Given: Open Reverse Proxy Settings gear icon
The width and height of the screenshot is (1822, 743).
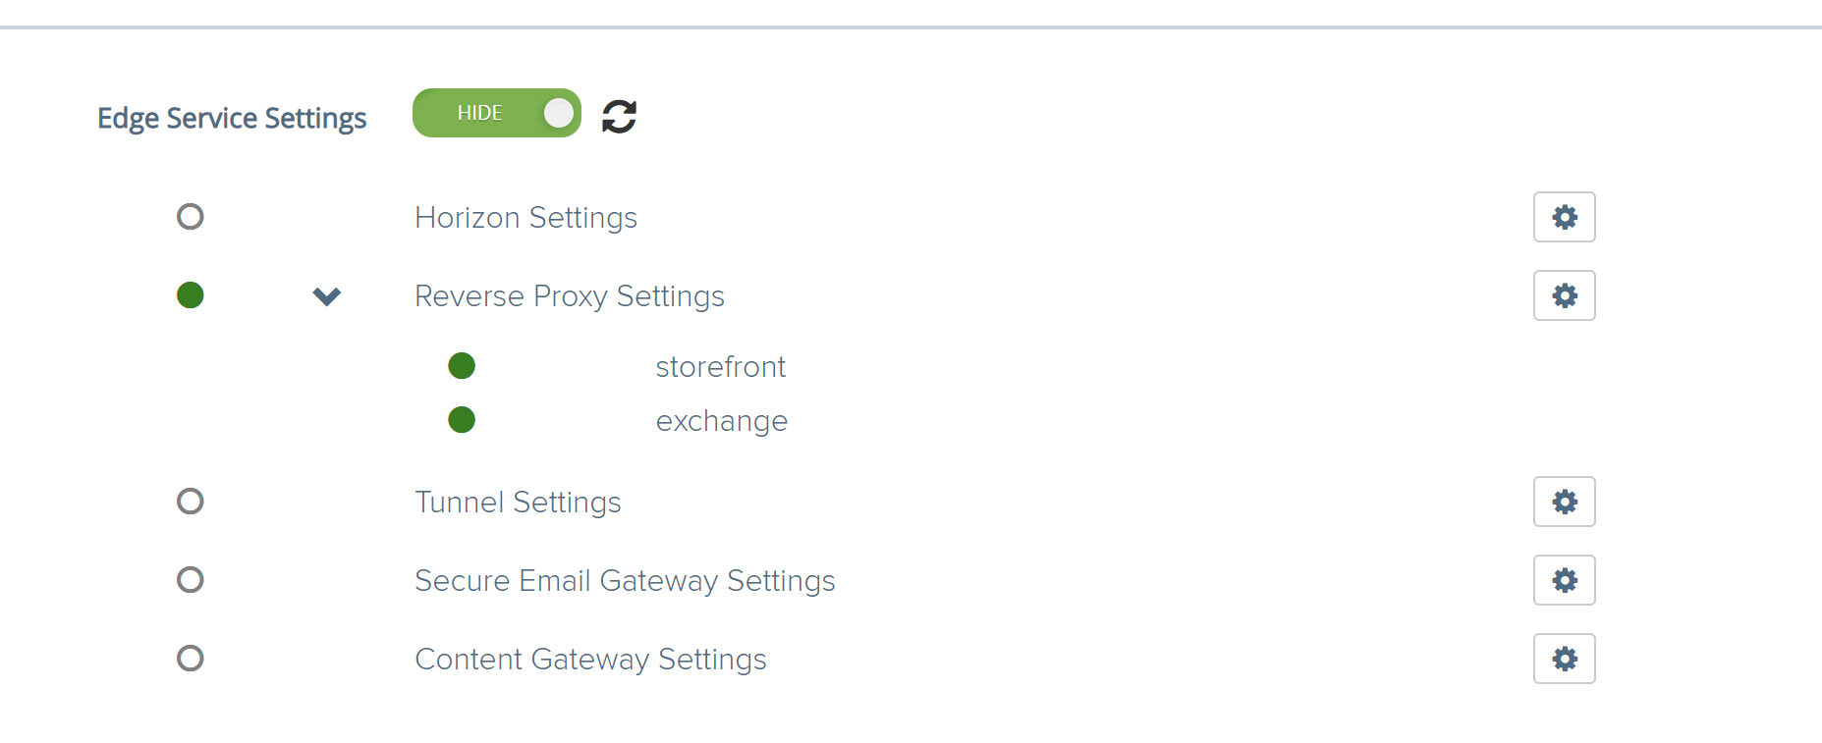Looking at the screenshot, I should pyautogui.click(x=1564, y=295).
